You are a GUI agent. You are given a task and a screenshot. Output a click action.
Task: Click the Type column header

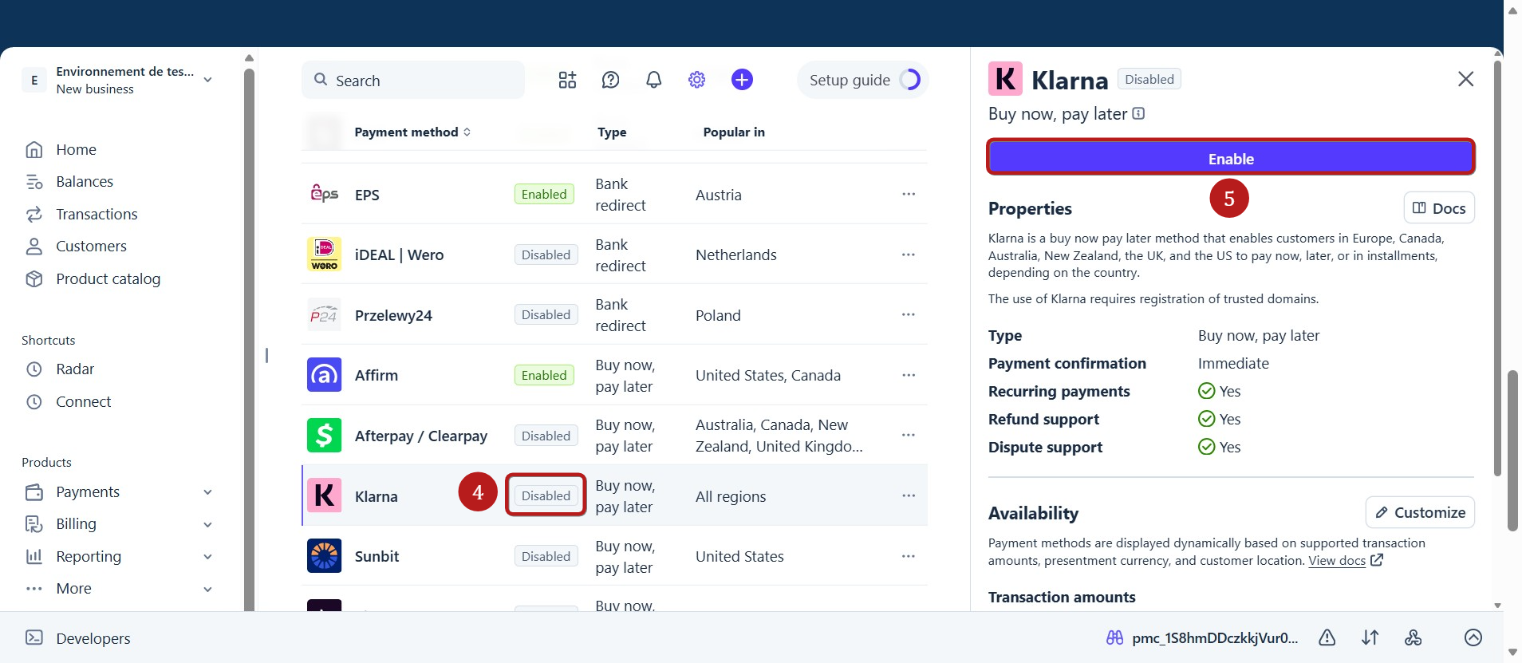click(x=612, y=132)
